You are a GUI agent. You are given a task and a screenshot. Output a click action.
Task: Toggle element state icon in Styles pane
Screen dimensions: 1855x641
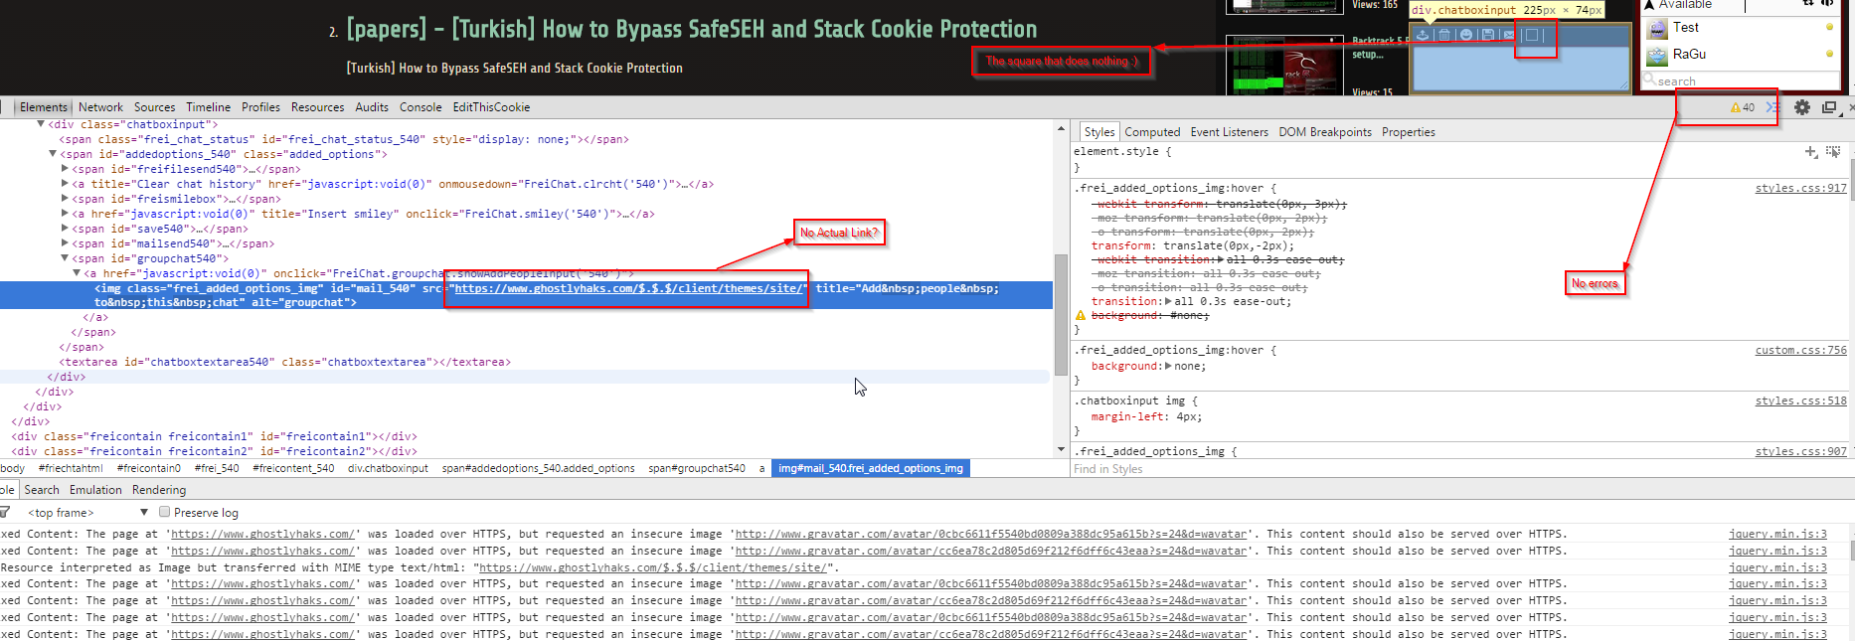(x=1833, y=152)
